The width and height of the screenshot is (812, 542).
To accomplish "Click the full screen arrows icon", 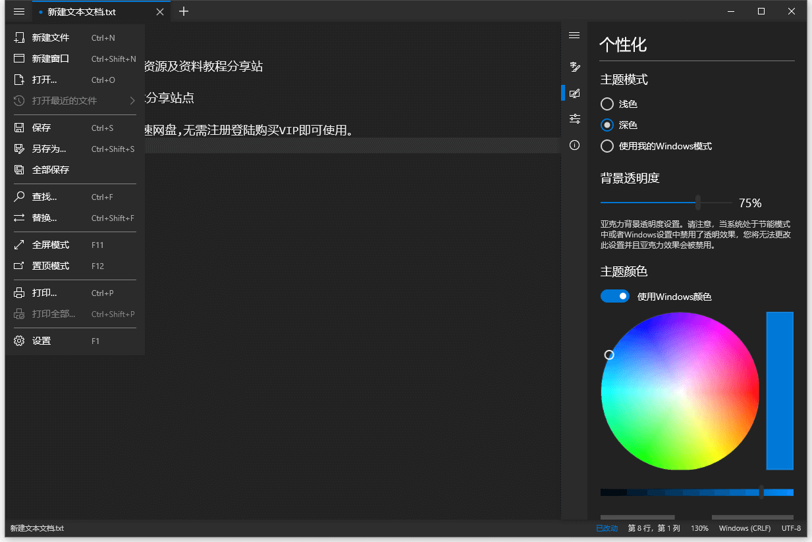I will [x=19, y=245].
